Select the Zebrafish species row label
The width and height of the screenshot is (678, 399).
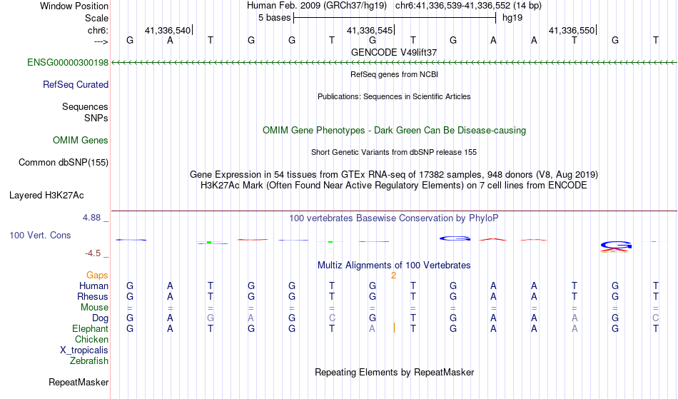[x=89, y=361]
